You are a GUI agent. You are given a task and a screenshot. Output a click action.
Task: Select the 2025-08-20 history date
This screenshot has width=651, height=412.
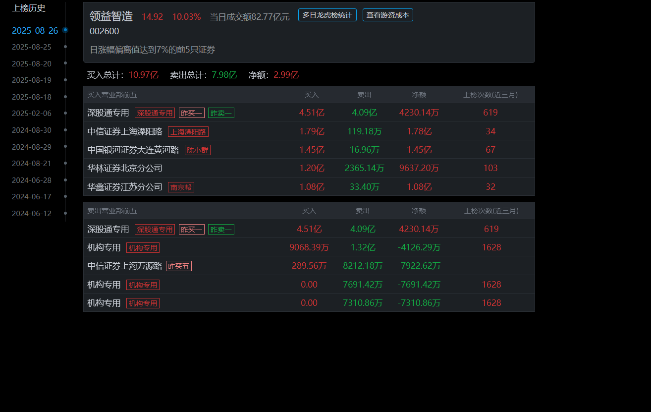pos(32,64)
